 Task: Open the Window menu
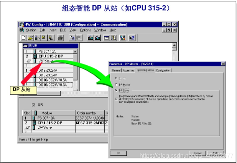pos(100,30)
